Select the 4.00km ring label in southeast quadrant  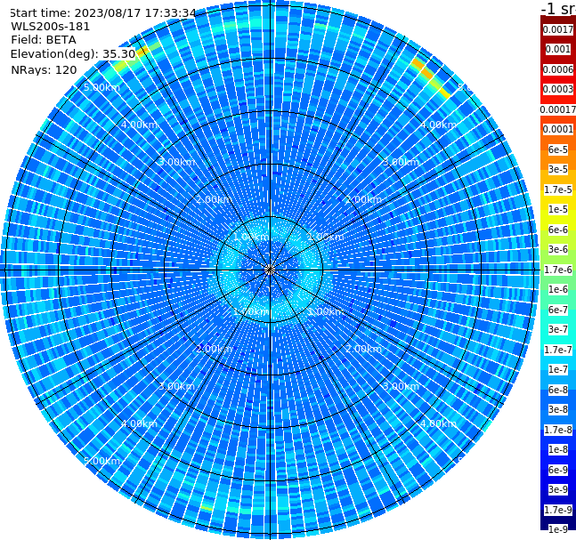(438, 423)
